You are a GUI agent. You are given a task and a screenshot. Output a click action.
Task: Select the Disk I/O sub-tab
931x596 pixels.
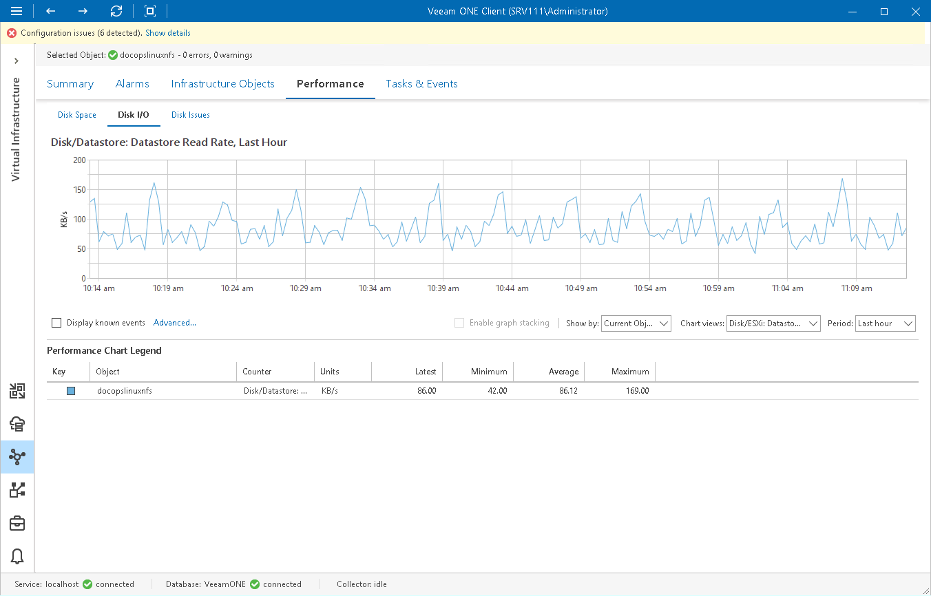pos(134,115)
